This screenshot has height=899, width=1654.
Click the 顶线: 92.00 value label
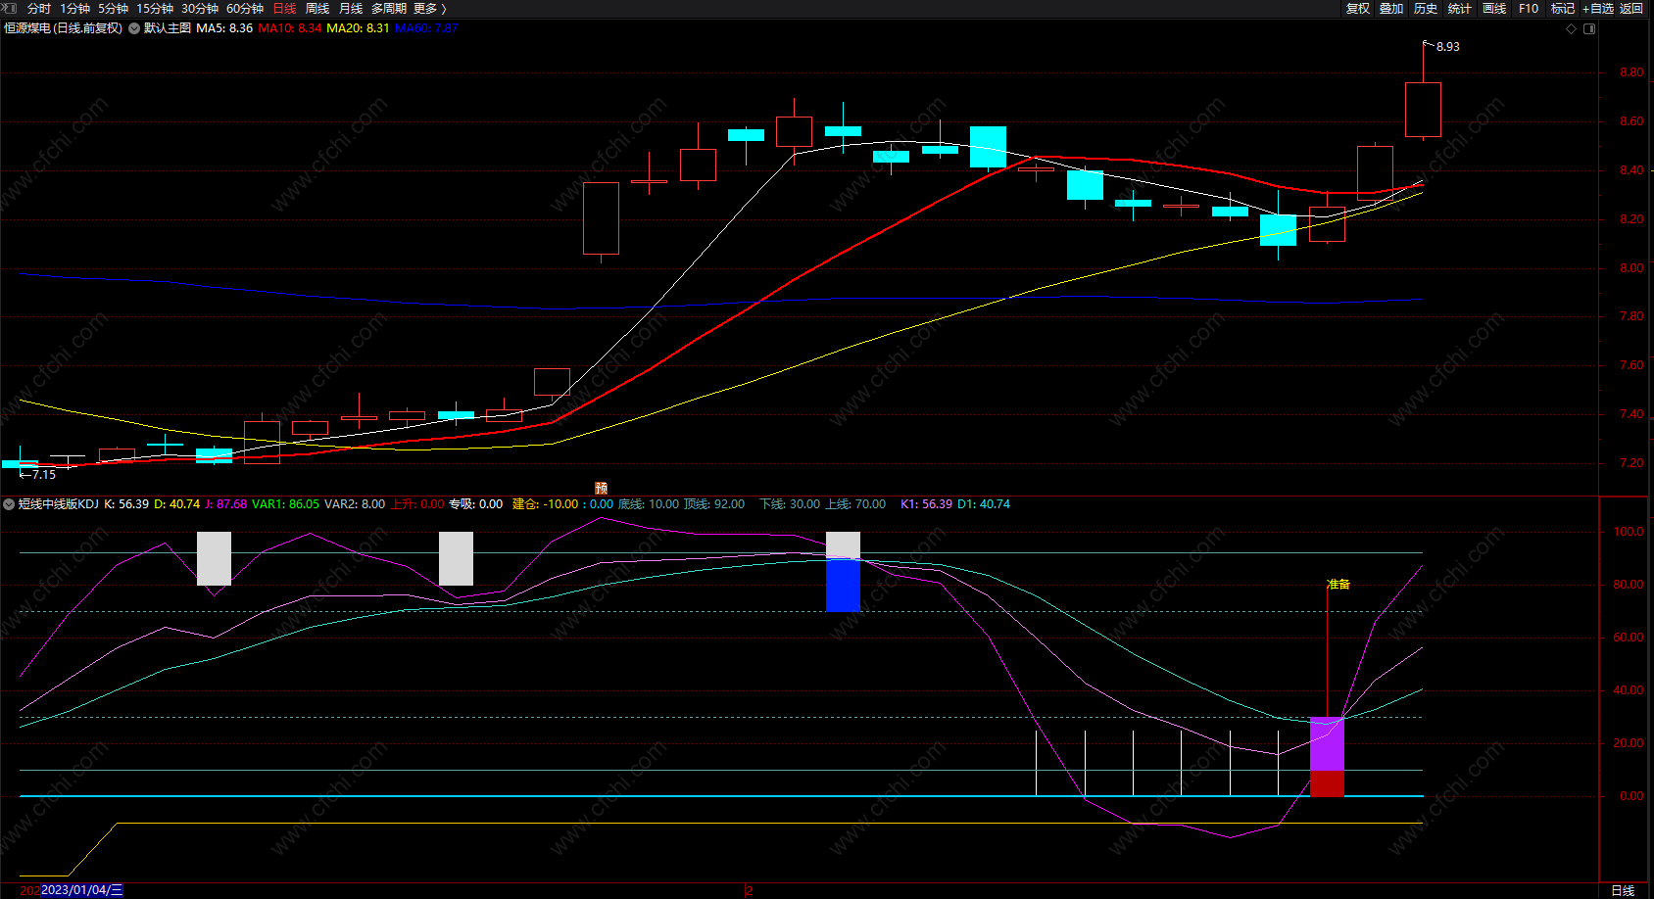click(x=714, y=504)
